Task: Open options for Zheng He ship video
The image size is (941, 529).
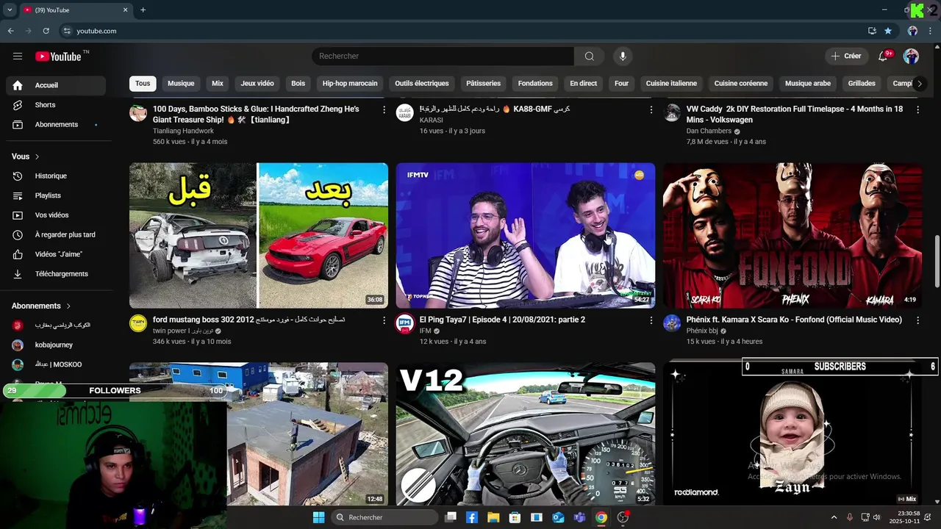Action: pos(384,109)
